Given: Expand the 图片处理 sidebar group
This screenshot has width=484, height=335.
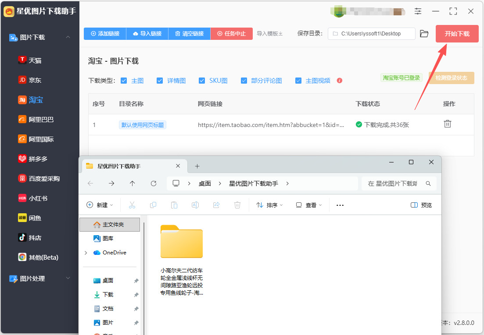Looking at the screenshot, I should tap(68, 279).
